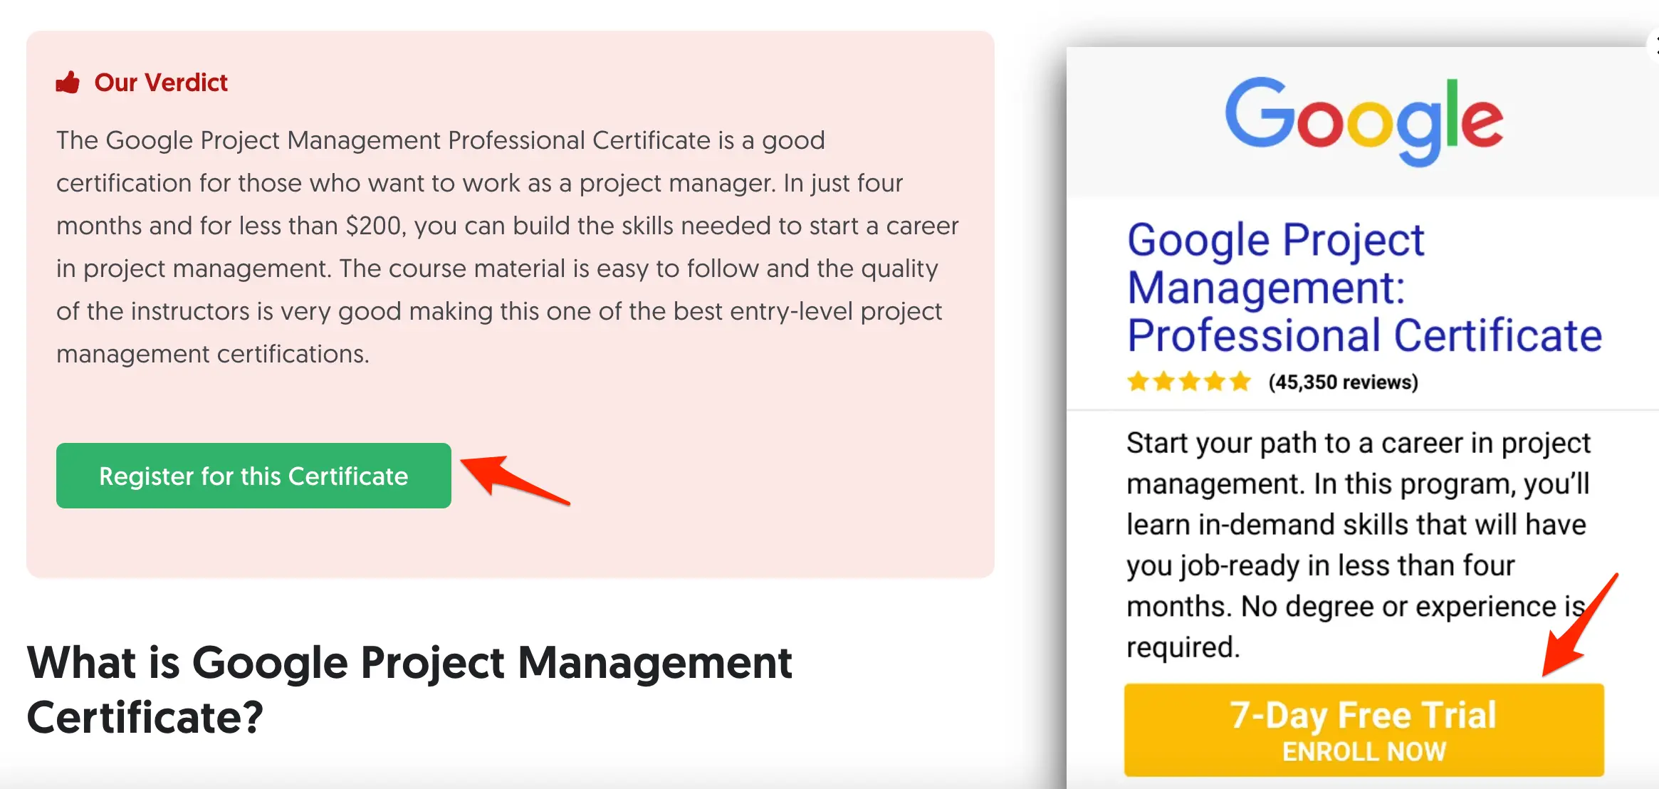Viewport: 1659px width, 789px height.
Task: Click 'management certifications.' ending the verdict paragraph
Action: 212,354
